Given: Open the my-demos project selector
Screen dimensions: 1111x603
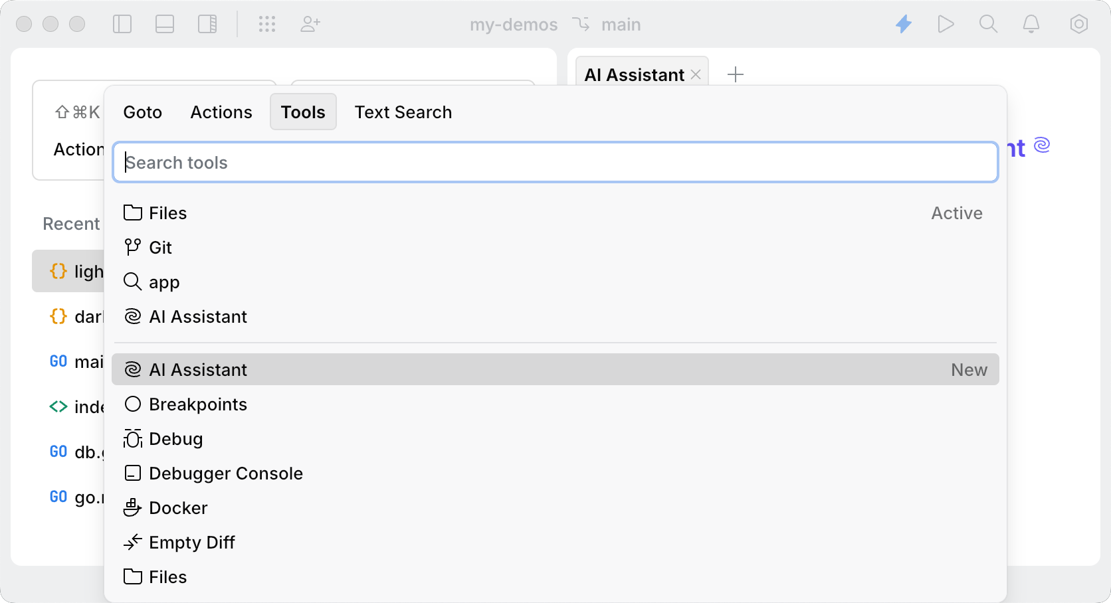Looking at the screenshot, I should click(514, 24).
